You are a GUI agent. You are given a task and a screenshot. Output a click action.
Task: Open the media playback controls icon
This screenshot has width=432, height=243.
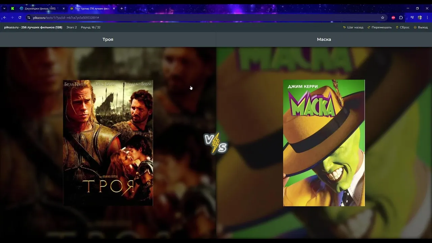tap(412, 18)
